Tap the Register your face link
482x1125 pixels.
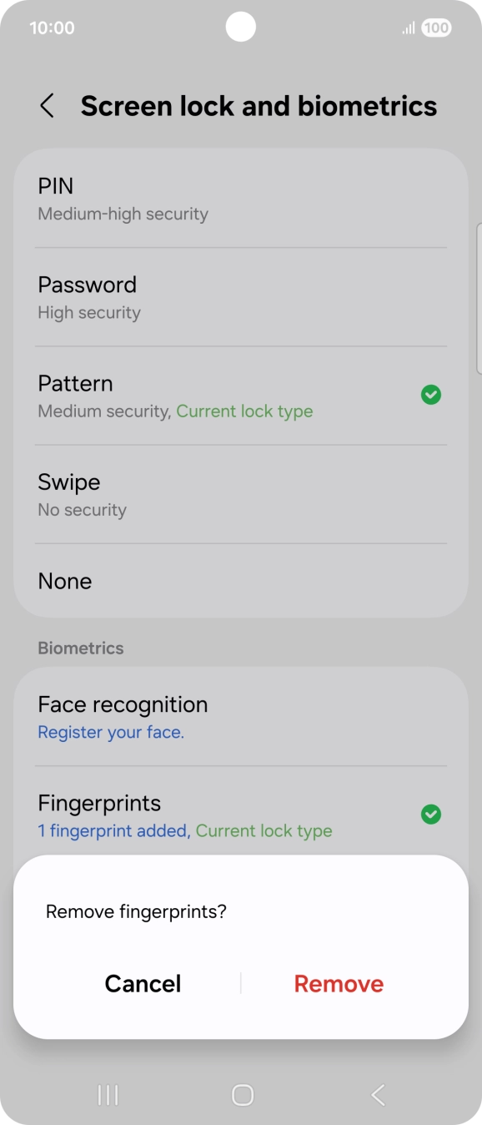[111, 732]
